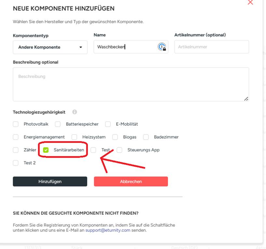Toggle the Heizsystem checkbox
Viewport: 266px width, 249px height.
click(74, 137)
